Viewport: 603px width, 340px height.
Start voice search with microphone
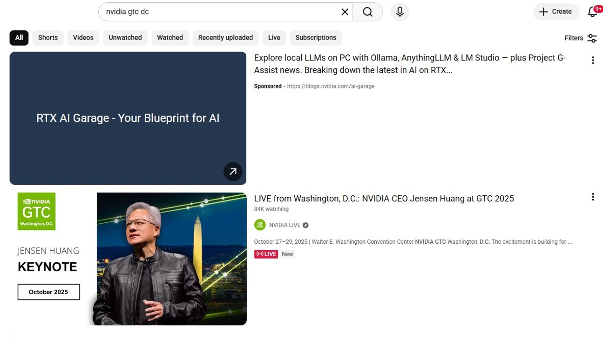click(x=400, y=12)
